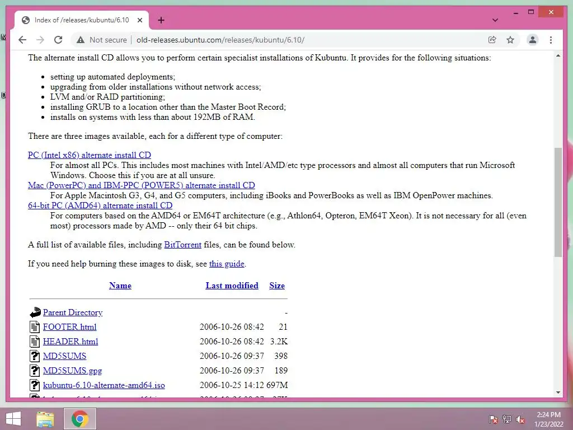Screen dimensions: 573x430
Task: Click the MD5SUMS.gpg unknown-file icon
Action: pyautogui.click(x=35, y=371)
